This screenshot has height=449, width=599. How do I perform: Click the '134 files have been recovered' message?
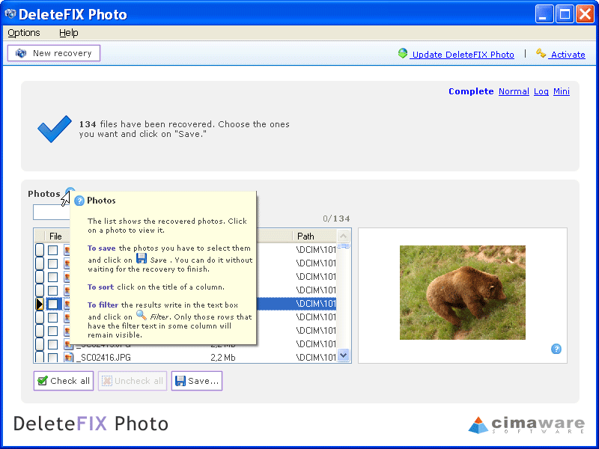click(184, 129)
